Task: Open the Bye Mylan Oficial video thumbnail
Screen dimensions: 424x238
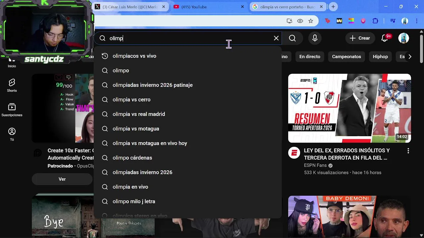Action: (x=93, y=217)
